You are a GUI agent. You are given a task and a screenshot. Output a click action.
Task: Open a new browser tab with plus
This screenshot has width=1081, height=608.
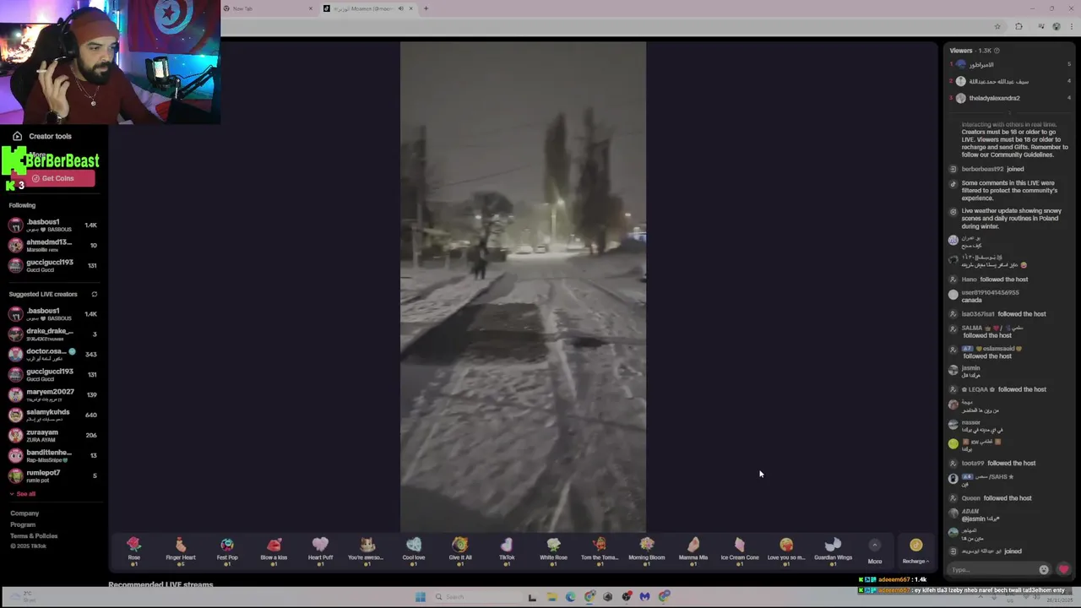coord(426,8)
